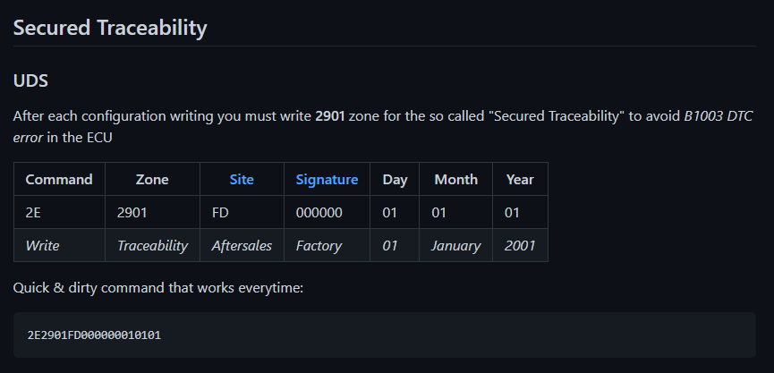Click the Factory cell
The width and height of the screenshot is (774, 373).
pyautogui.click(x=327, y=245)
